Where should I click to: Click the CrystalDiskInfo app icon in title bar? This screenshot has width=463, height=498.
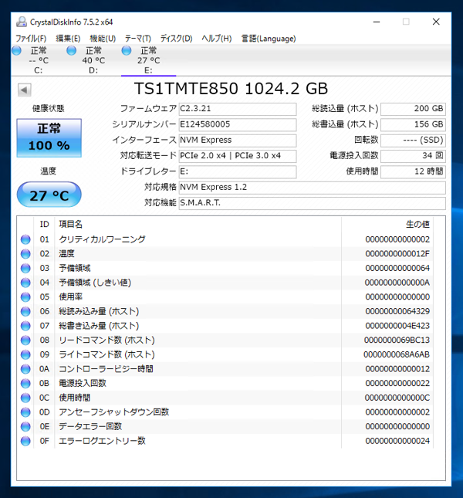tap(22, 22)
